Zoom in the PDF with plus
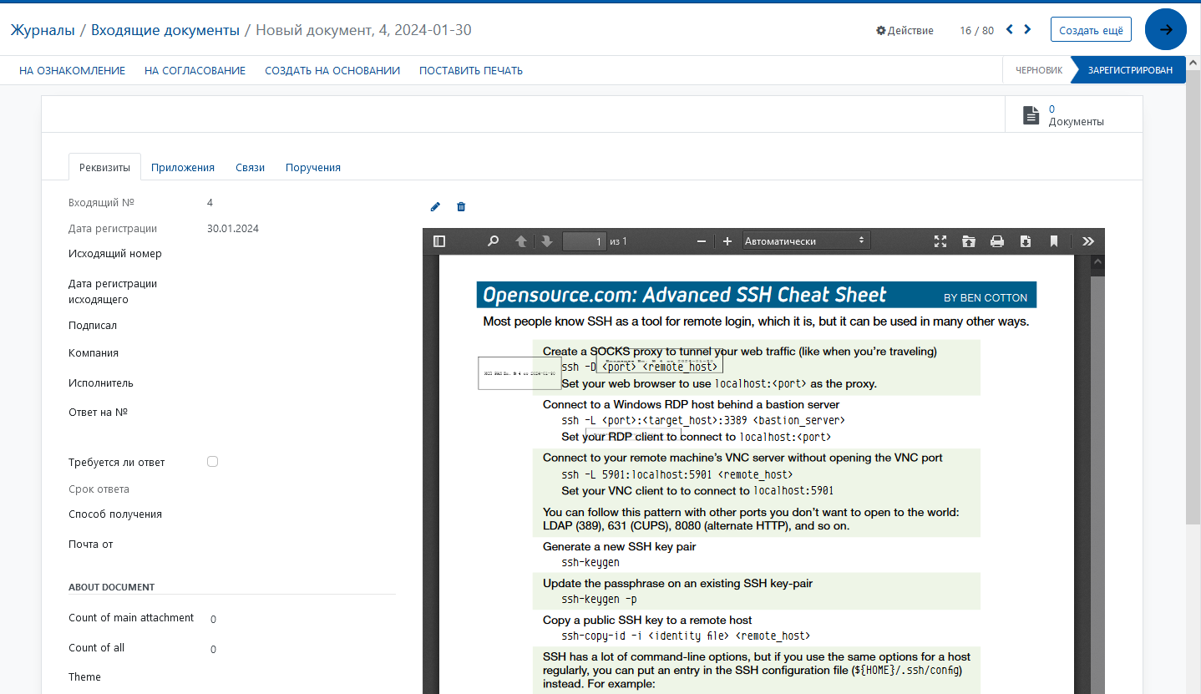This screenshot has width=1201, height=694. (x=727, y=241)
